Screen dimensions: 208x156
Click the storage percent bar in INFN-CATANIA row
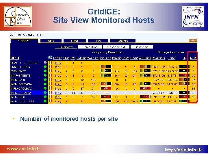click(x=184, y=92)
